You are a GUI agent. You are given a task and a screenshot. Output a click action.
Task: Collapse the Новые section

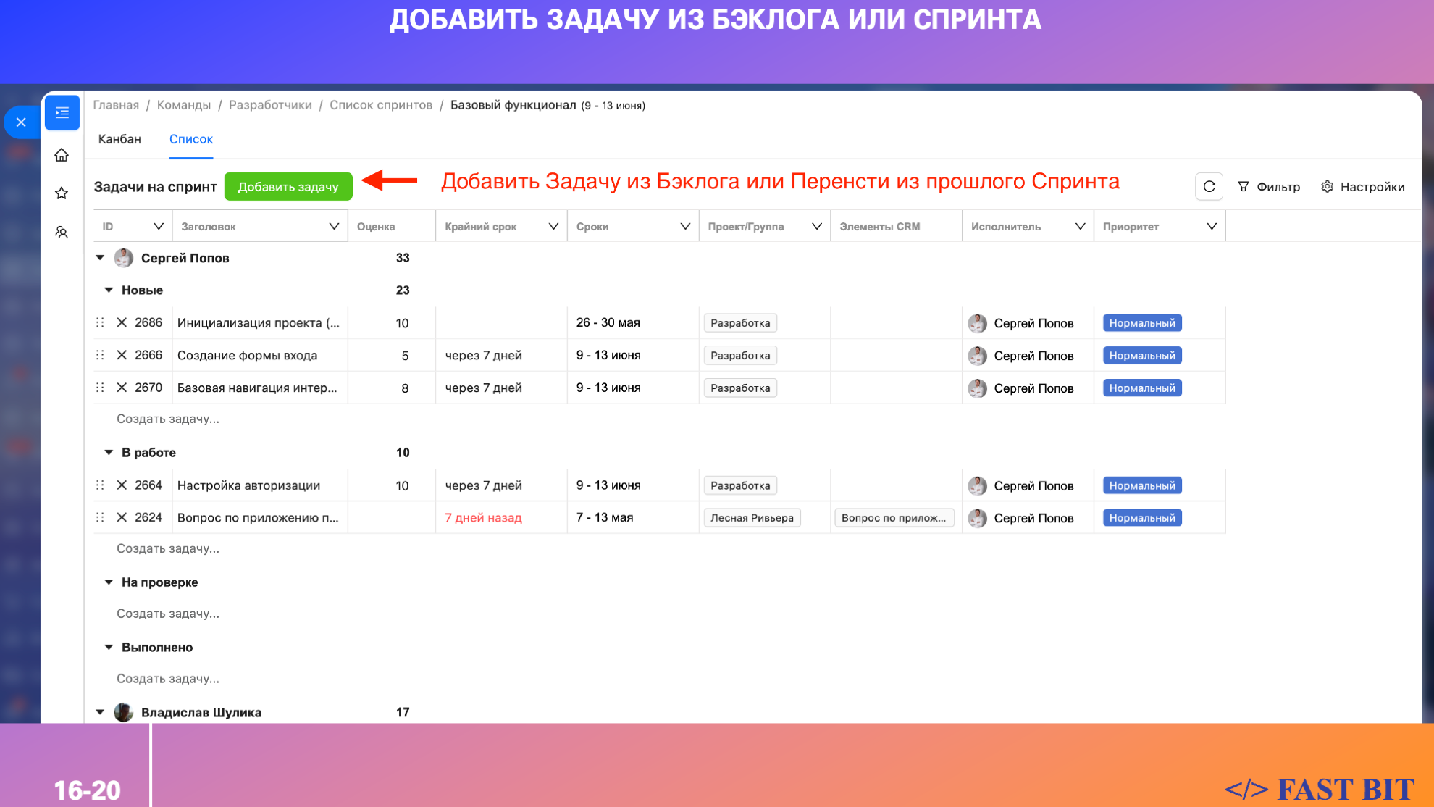(109, 290)
